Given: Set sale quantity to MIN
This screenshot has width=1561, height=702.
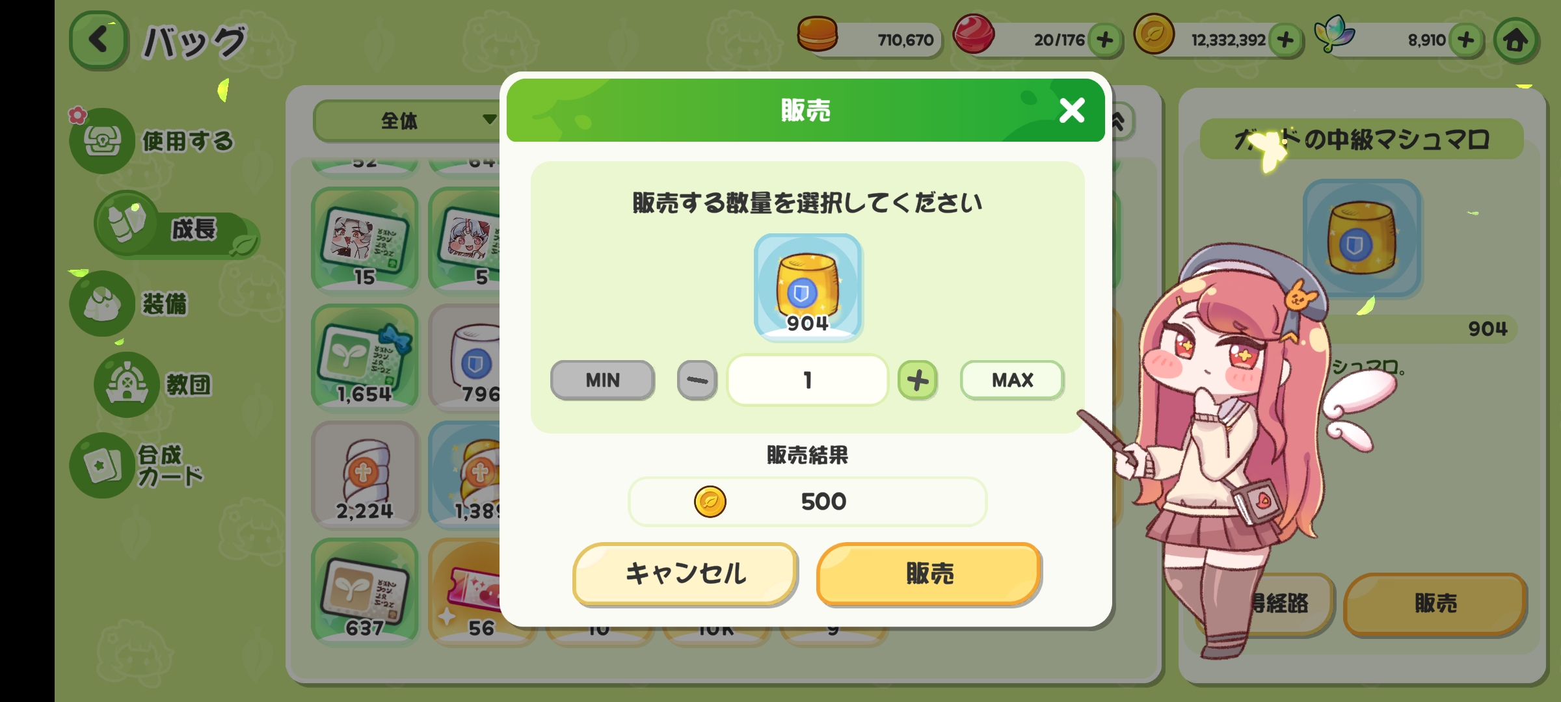Looking at the screenshot, I should [x=602, y=380].
